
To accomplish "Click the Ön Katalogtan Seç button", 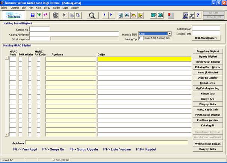I will click(x=208, y=88).
